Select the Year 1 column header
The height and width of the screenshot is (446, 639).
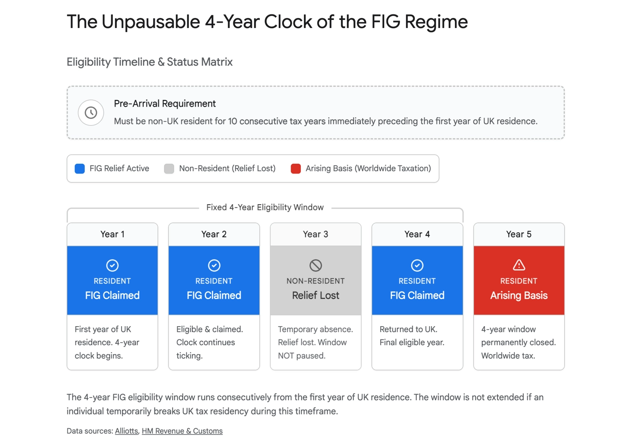[x=112, y=234]
